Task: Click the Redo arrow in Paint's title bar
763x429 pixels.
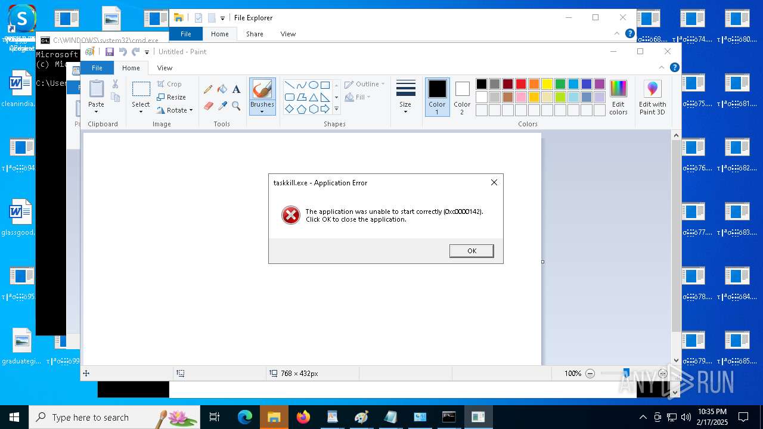Action: point(136,52)
